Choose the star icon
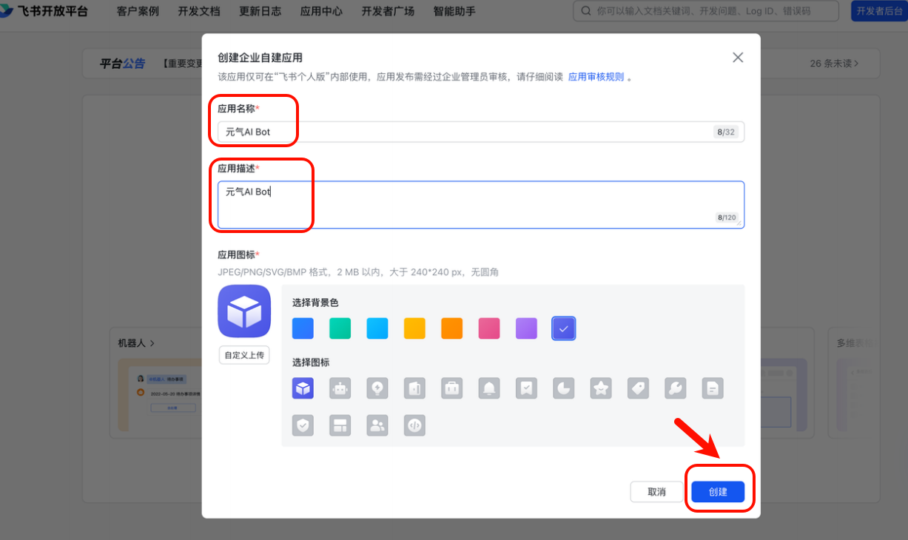 601,388
